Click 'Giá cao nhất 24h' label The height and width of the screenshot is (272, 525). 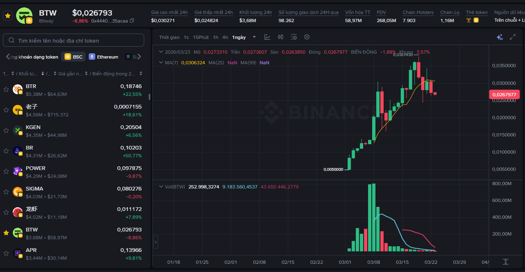(169, 13)
